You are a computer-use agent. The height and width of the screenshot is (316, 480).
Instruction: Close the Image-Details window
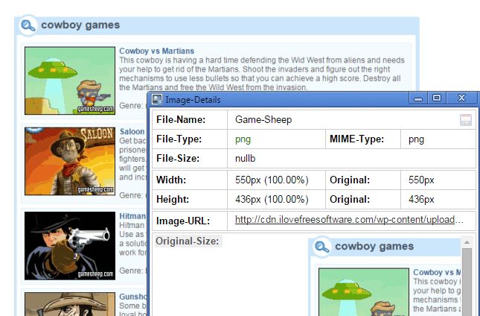pyautogui.click(x=461, y=98)
